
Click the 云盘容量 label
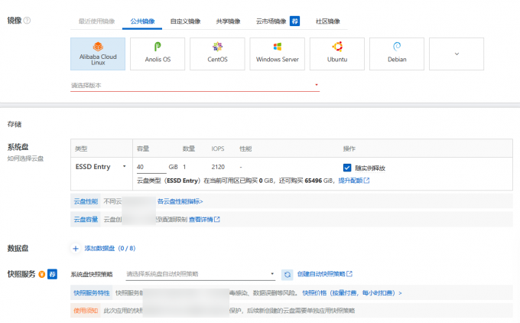(86, 220)
